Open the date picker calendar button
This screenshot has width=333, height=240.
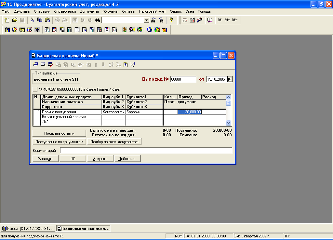point(230,79)
